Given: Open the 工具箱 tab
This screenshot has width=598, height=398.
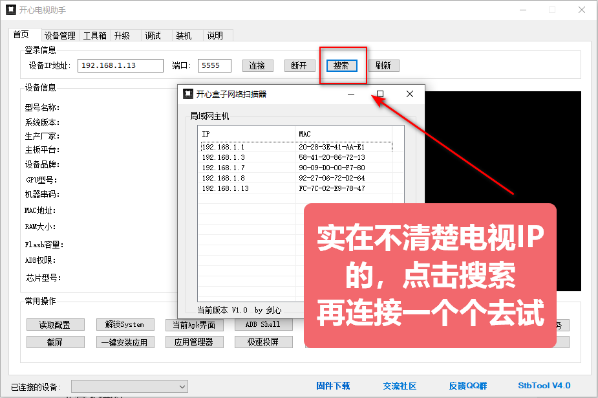Looking at the screenshot, I should pyautogui.click(x=94, y=35).
